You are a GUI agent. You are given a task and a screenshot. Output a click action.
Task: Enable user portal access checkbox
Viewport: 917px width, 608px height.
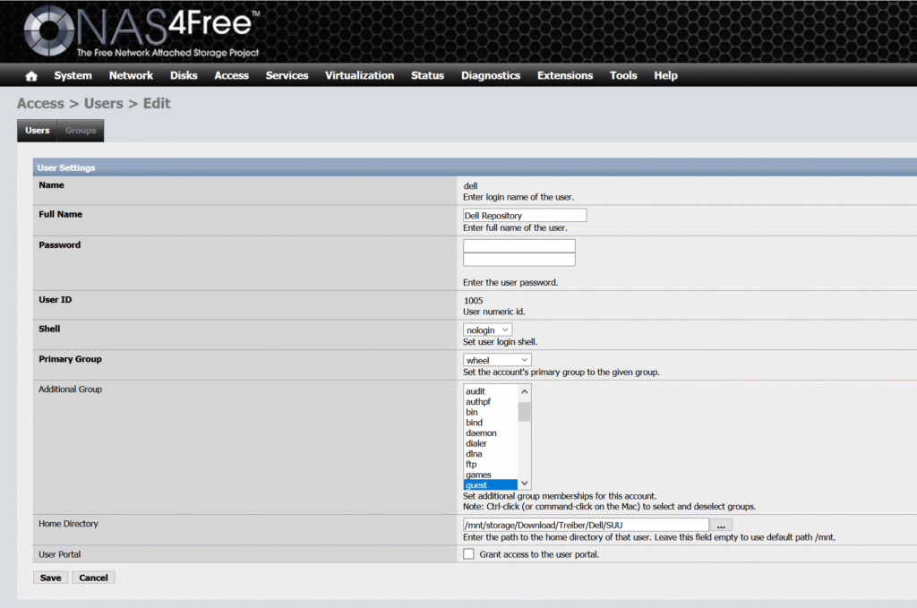[468, 554]
